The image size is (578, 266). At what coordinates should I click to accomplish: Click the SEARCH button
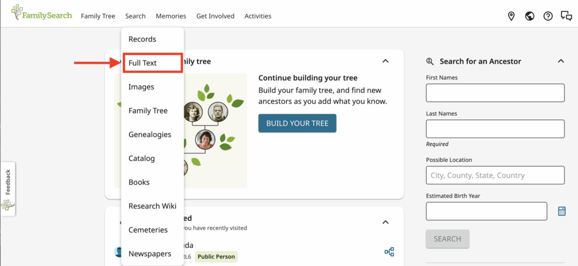point(447,239)
